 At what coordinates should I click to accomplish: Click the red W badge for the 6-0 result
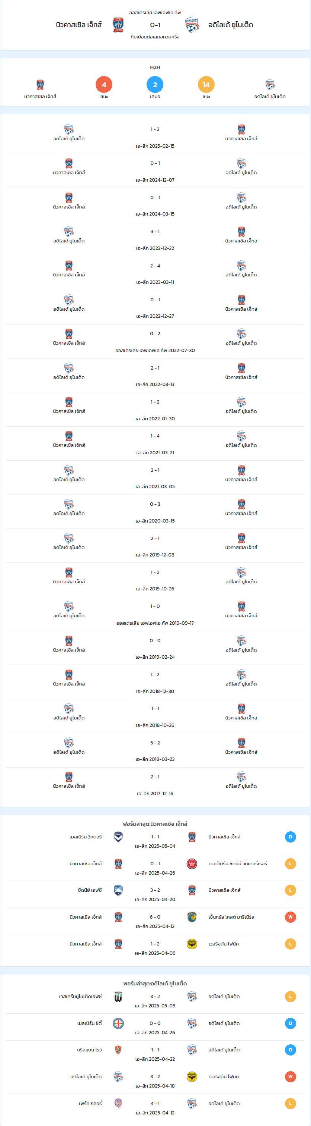pyautogui.click(x=290, y=917)
